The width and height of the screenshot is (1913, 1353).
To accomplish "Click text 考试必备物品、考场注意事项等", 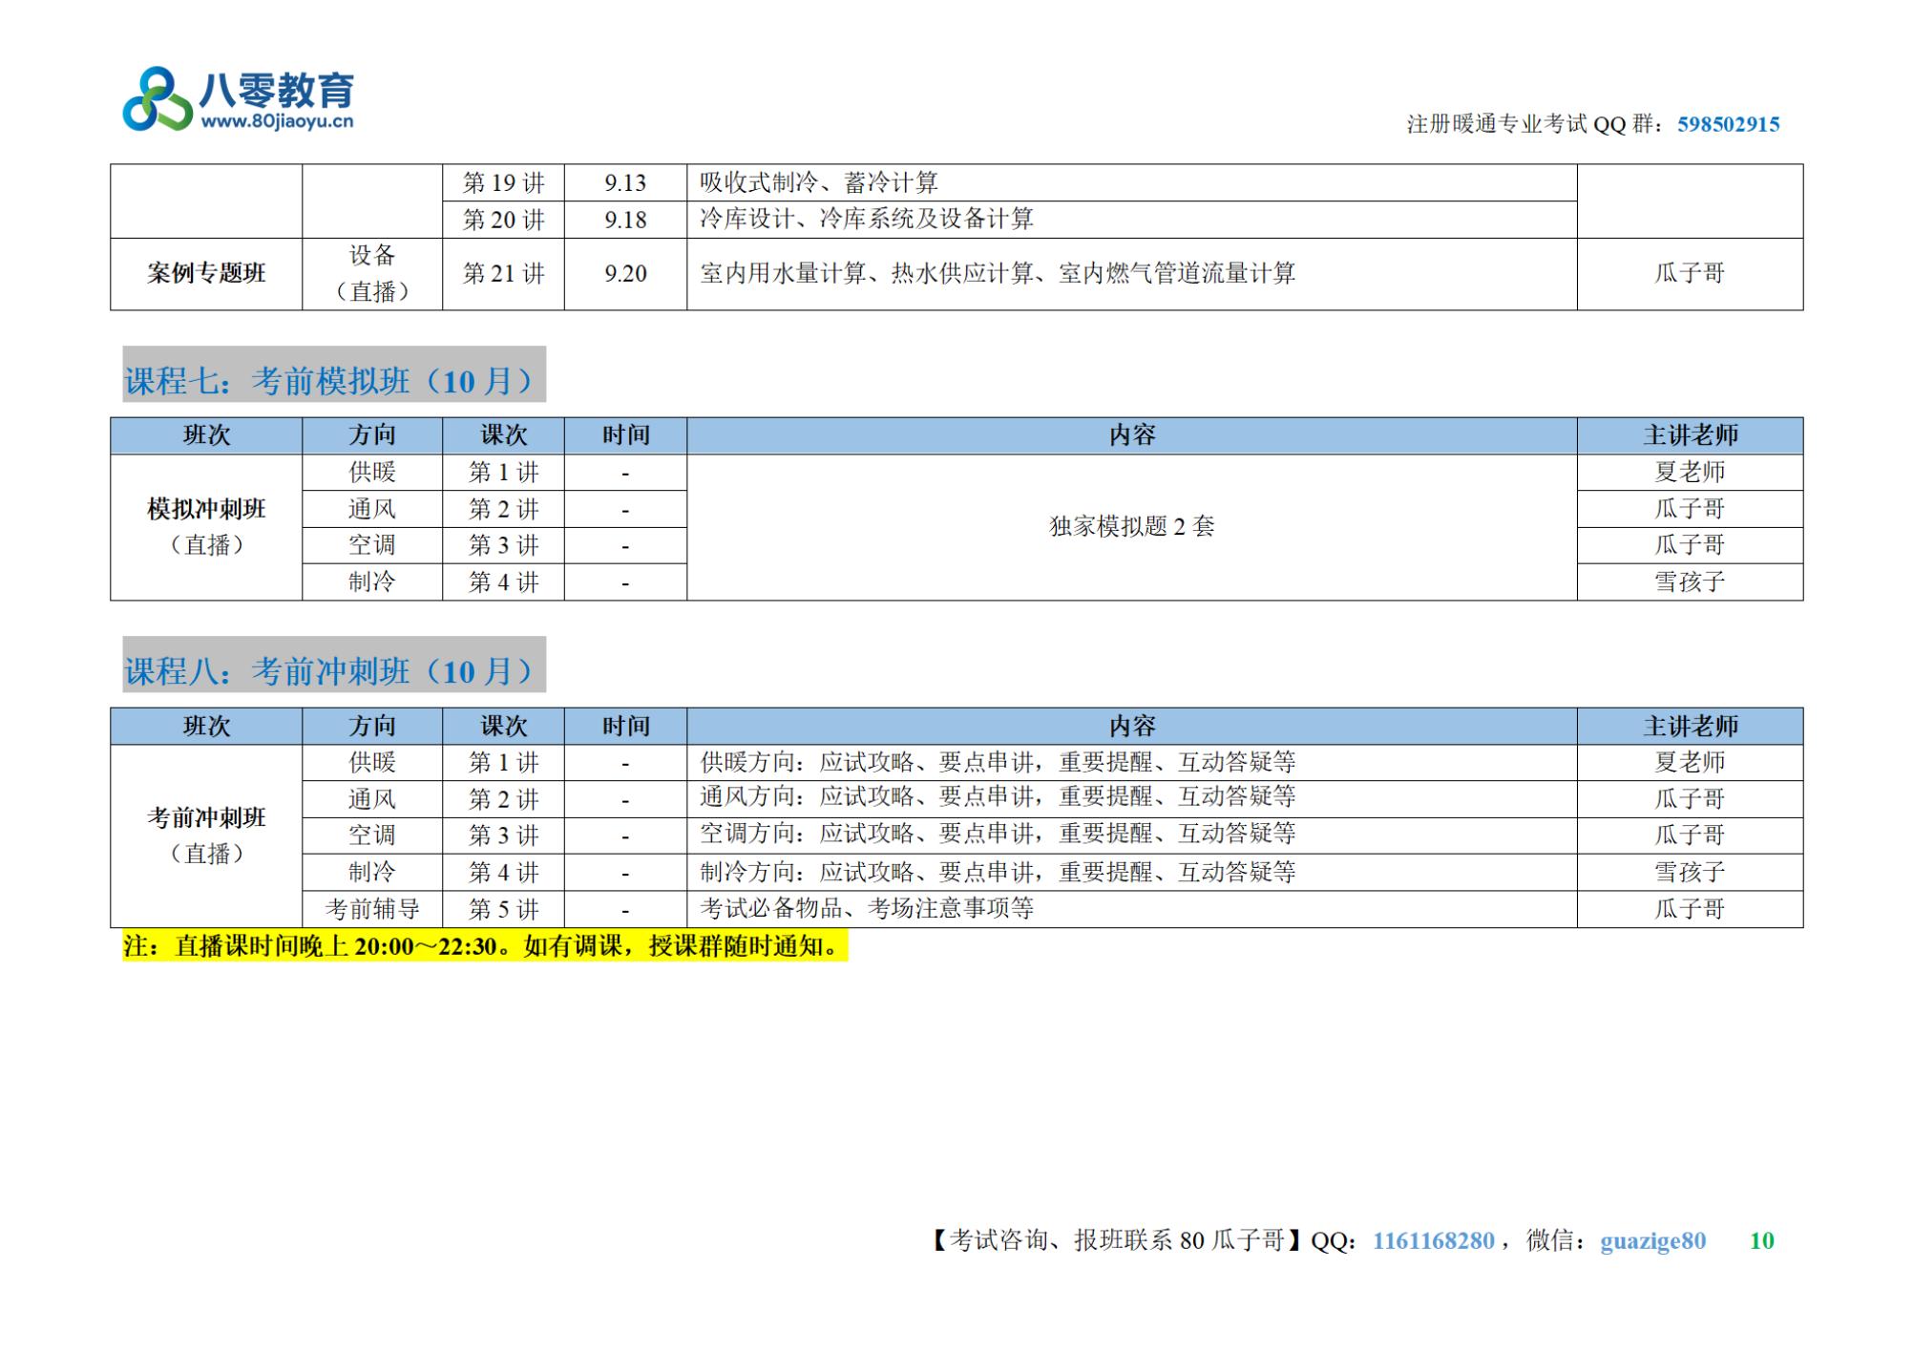I will tap(867, 908).
